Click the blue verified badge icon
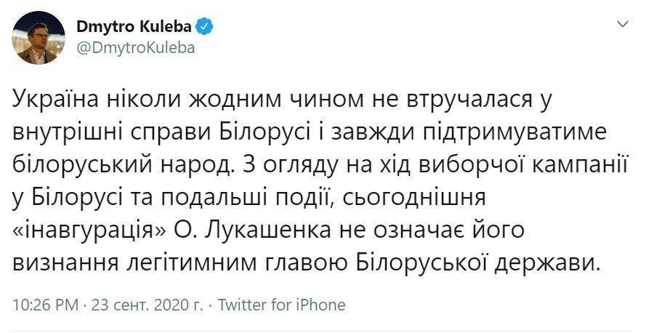The height and width of the screenshot is (333, 646). pos(206,26)
